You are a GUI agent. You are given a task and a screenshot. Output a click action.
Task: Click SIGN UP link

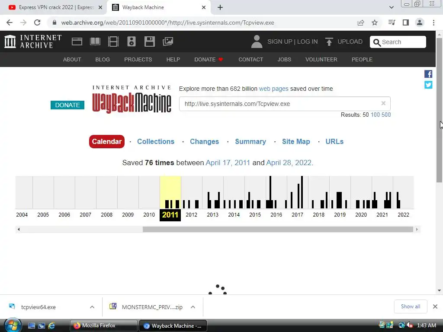click(280, 42)
